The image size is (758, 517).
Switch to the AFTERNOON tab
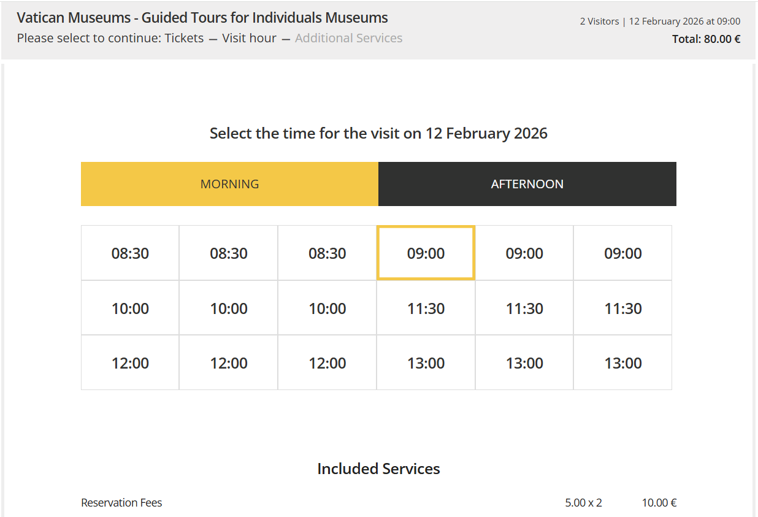[527, 184]
